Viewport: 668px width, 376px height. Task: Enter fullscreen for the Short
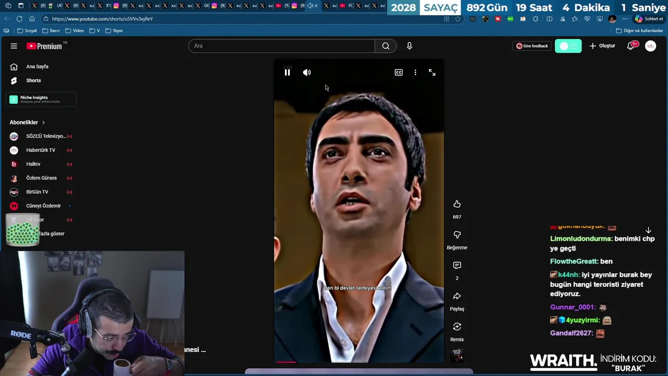432,73
